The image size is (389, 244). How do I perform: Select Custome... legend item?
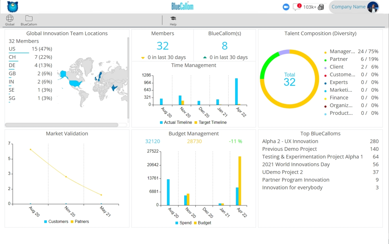coord(351,75)
